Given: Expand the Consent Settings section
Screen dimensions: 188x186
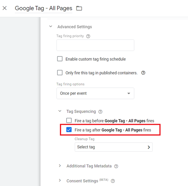Looking at the screenshot, I should [60, 180].
